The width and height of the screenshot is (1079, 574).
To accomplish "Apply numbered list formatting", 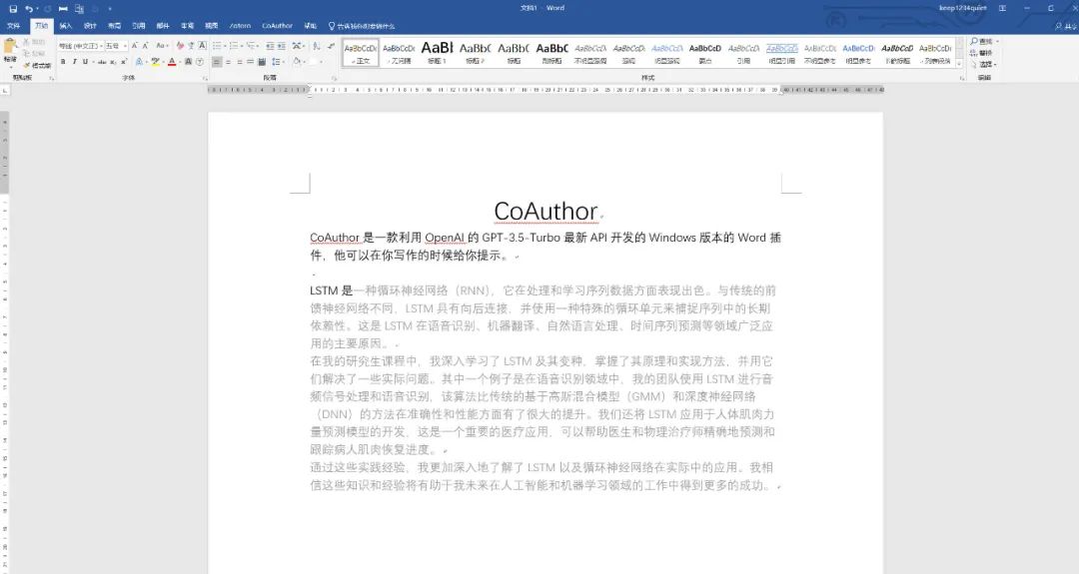I will pos(233,45).
